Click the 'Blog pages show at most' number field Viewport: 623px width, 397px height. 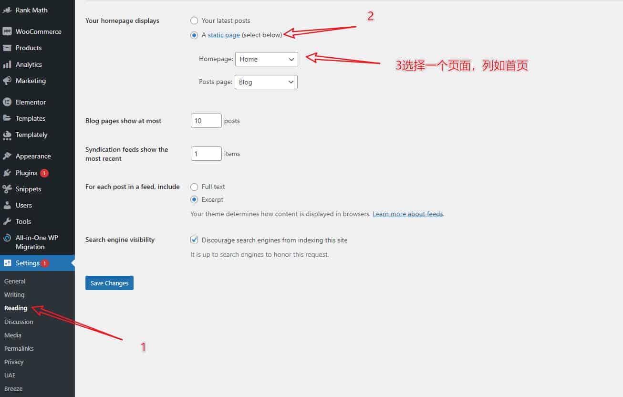point(206,121)
